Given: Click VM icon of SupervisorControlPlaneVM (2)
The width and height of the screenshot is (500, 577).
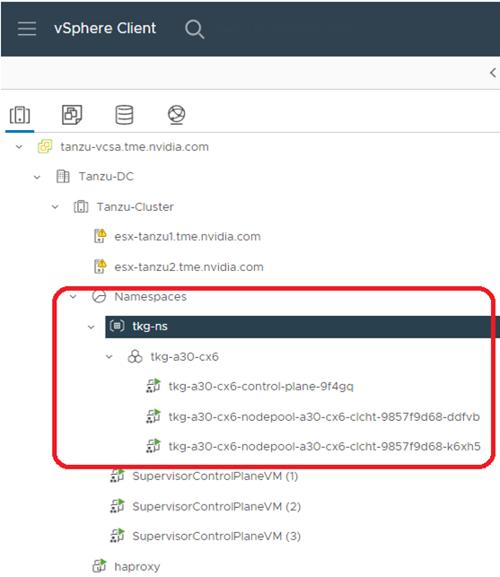Looking at the screenshot, I should point(118,506).
